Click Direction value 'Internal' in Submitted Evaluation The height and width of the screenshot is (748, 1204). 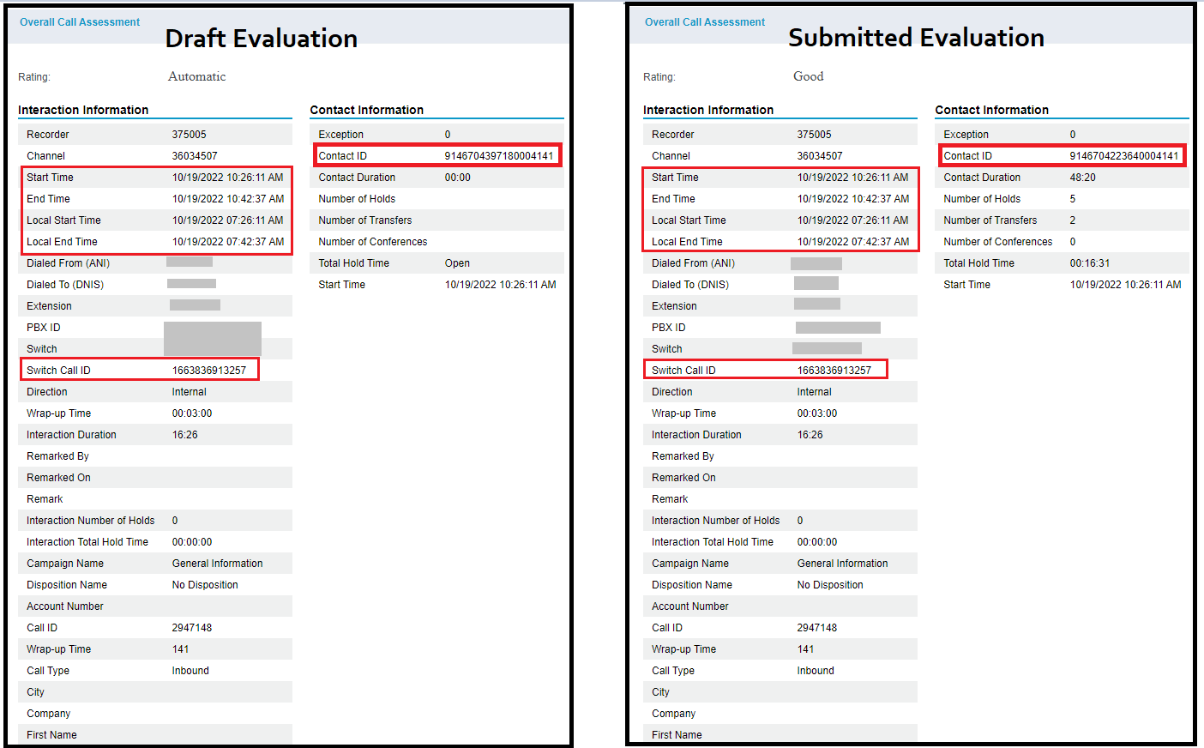tap(815, 392)
